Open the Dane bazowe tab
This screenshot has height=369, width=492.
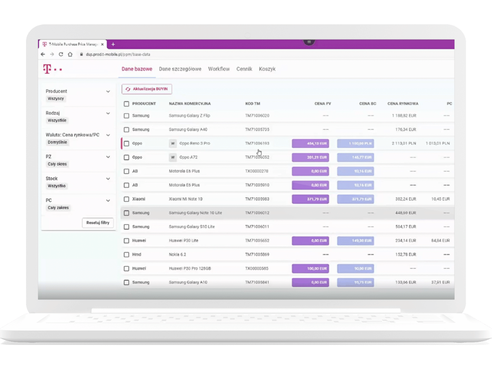137,69
